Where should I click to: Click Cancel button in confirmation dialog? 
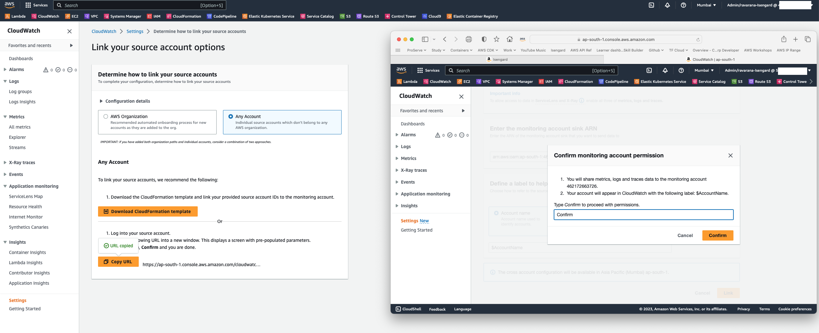click(x=685, y=235)
